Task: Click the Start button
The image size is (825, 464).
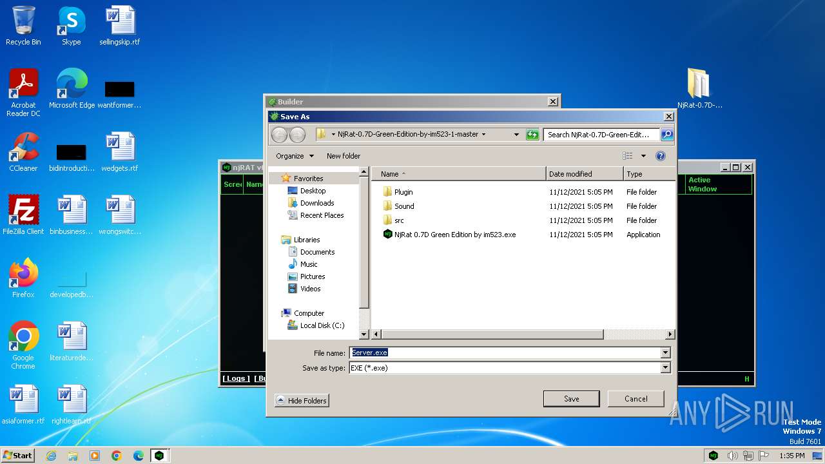Action: [x=18, y=455]
